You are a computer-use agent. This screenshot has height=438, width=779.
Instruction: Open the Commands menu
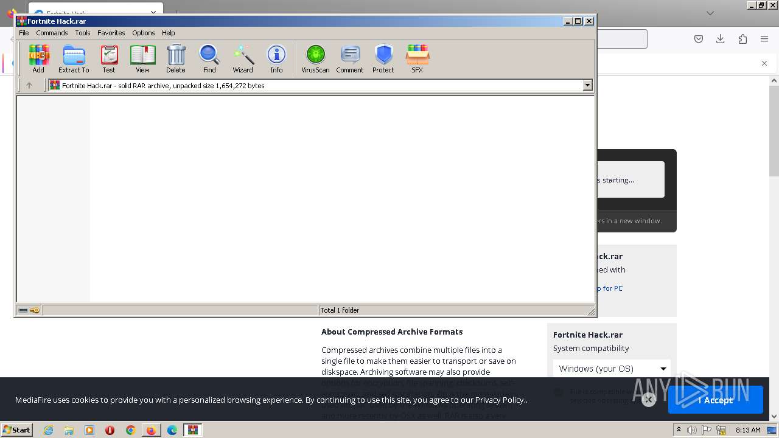(x=52, y=33)
